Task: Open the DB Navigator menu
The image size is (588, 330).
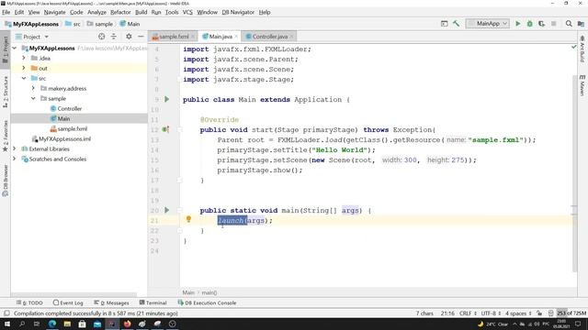Action: coord(238,12)
